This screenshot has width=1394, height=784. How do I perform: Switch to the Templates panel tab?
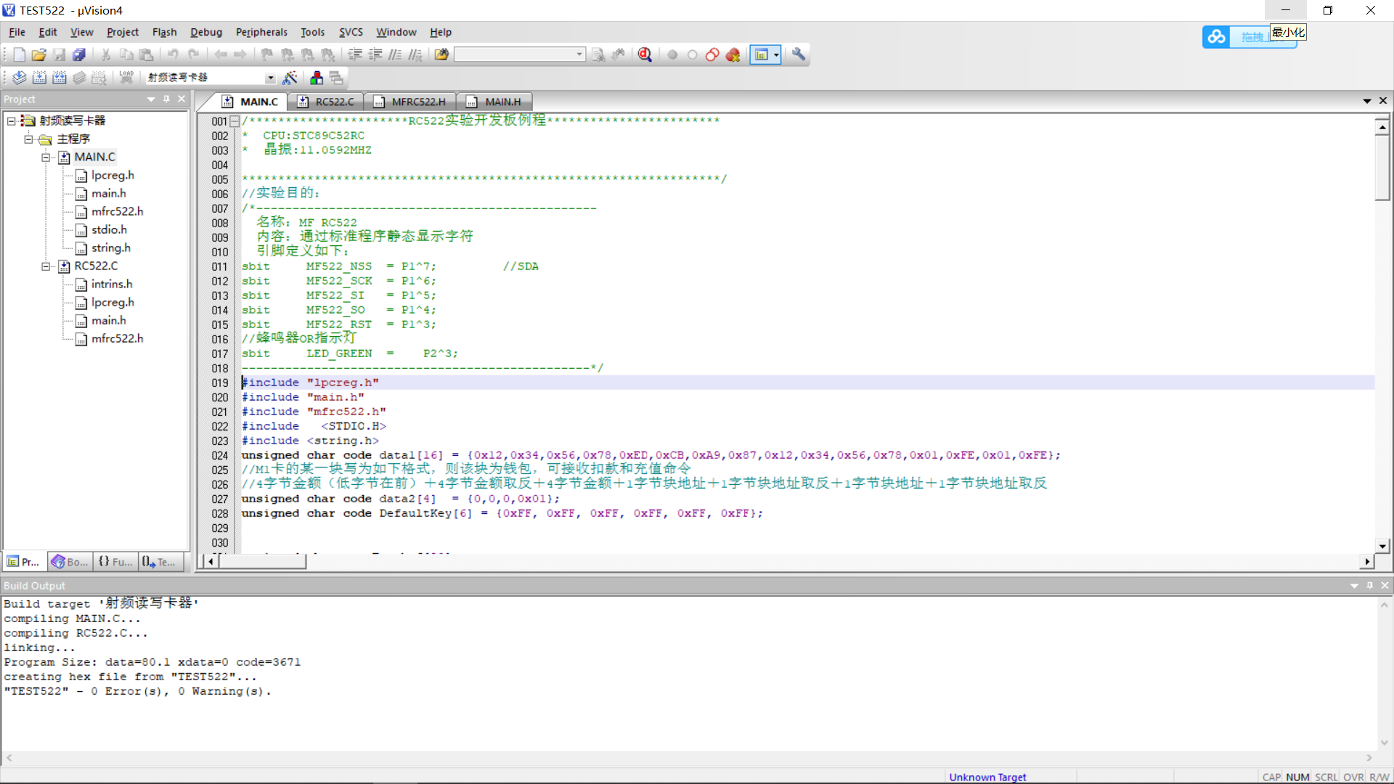(x=160, y=561)
